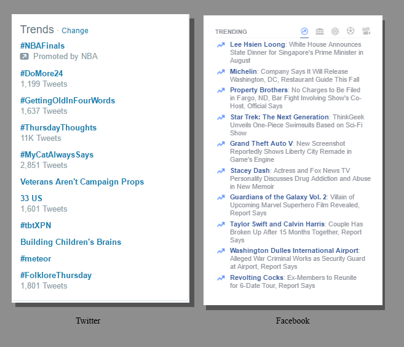Click the 1,601 Tweets count
This screenshot has width=404, height=347.
tap(44, 209)
